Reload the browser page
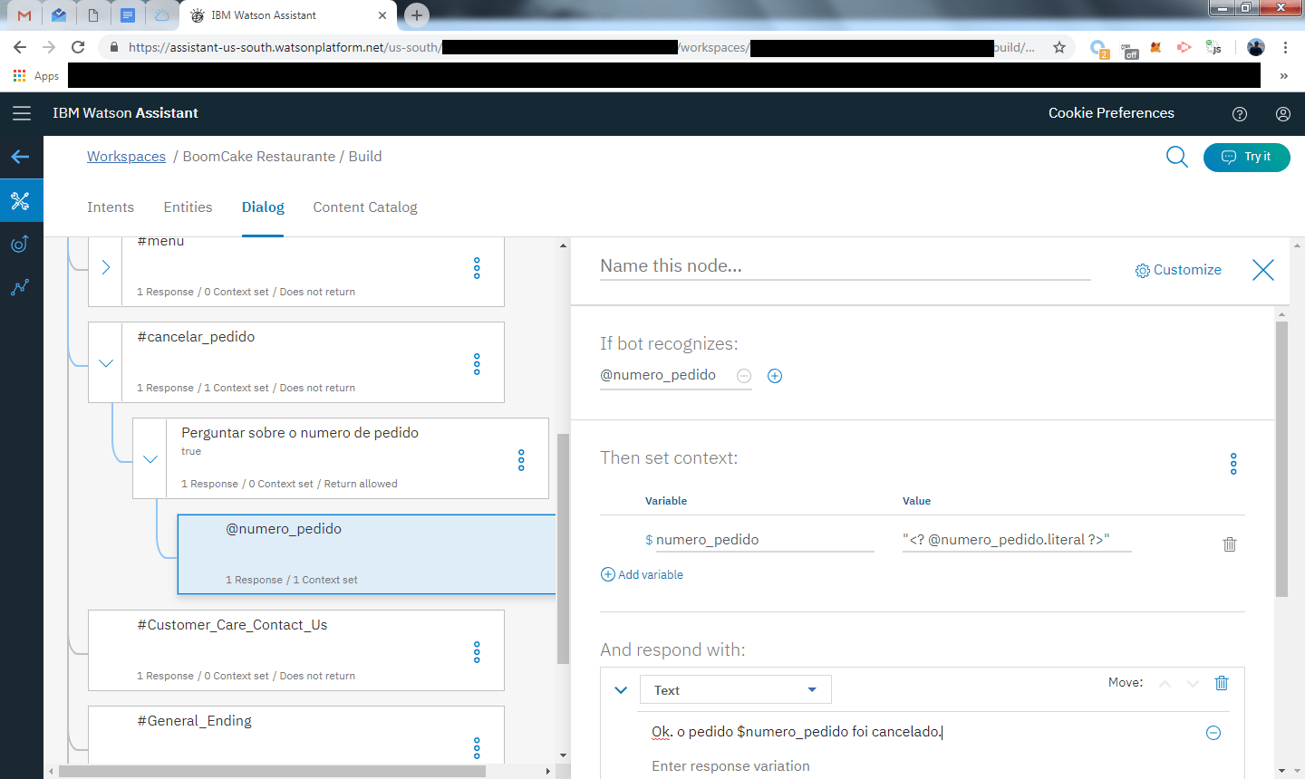1305x779 pixels. pos(78,47)
